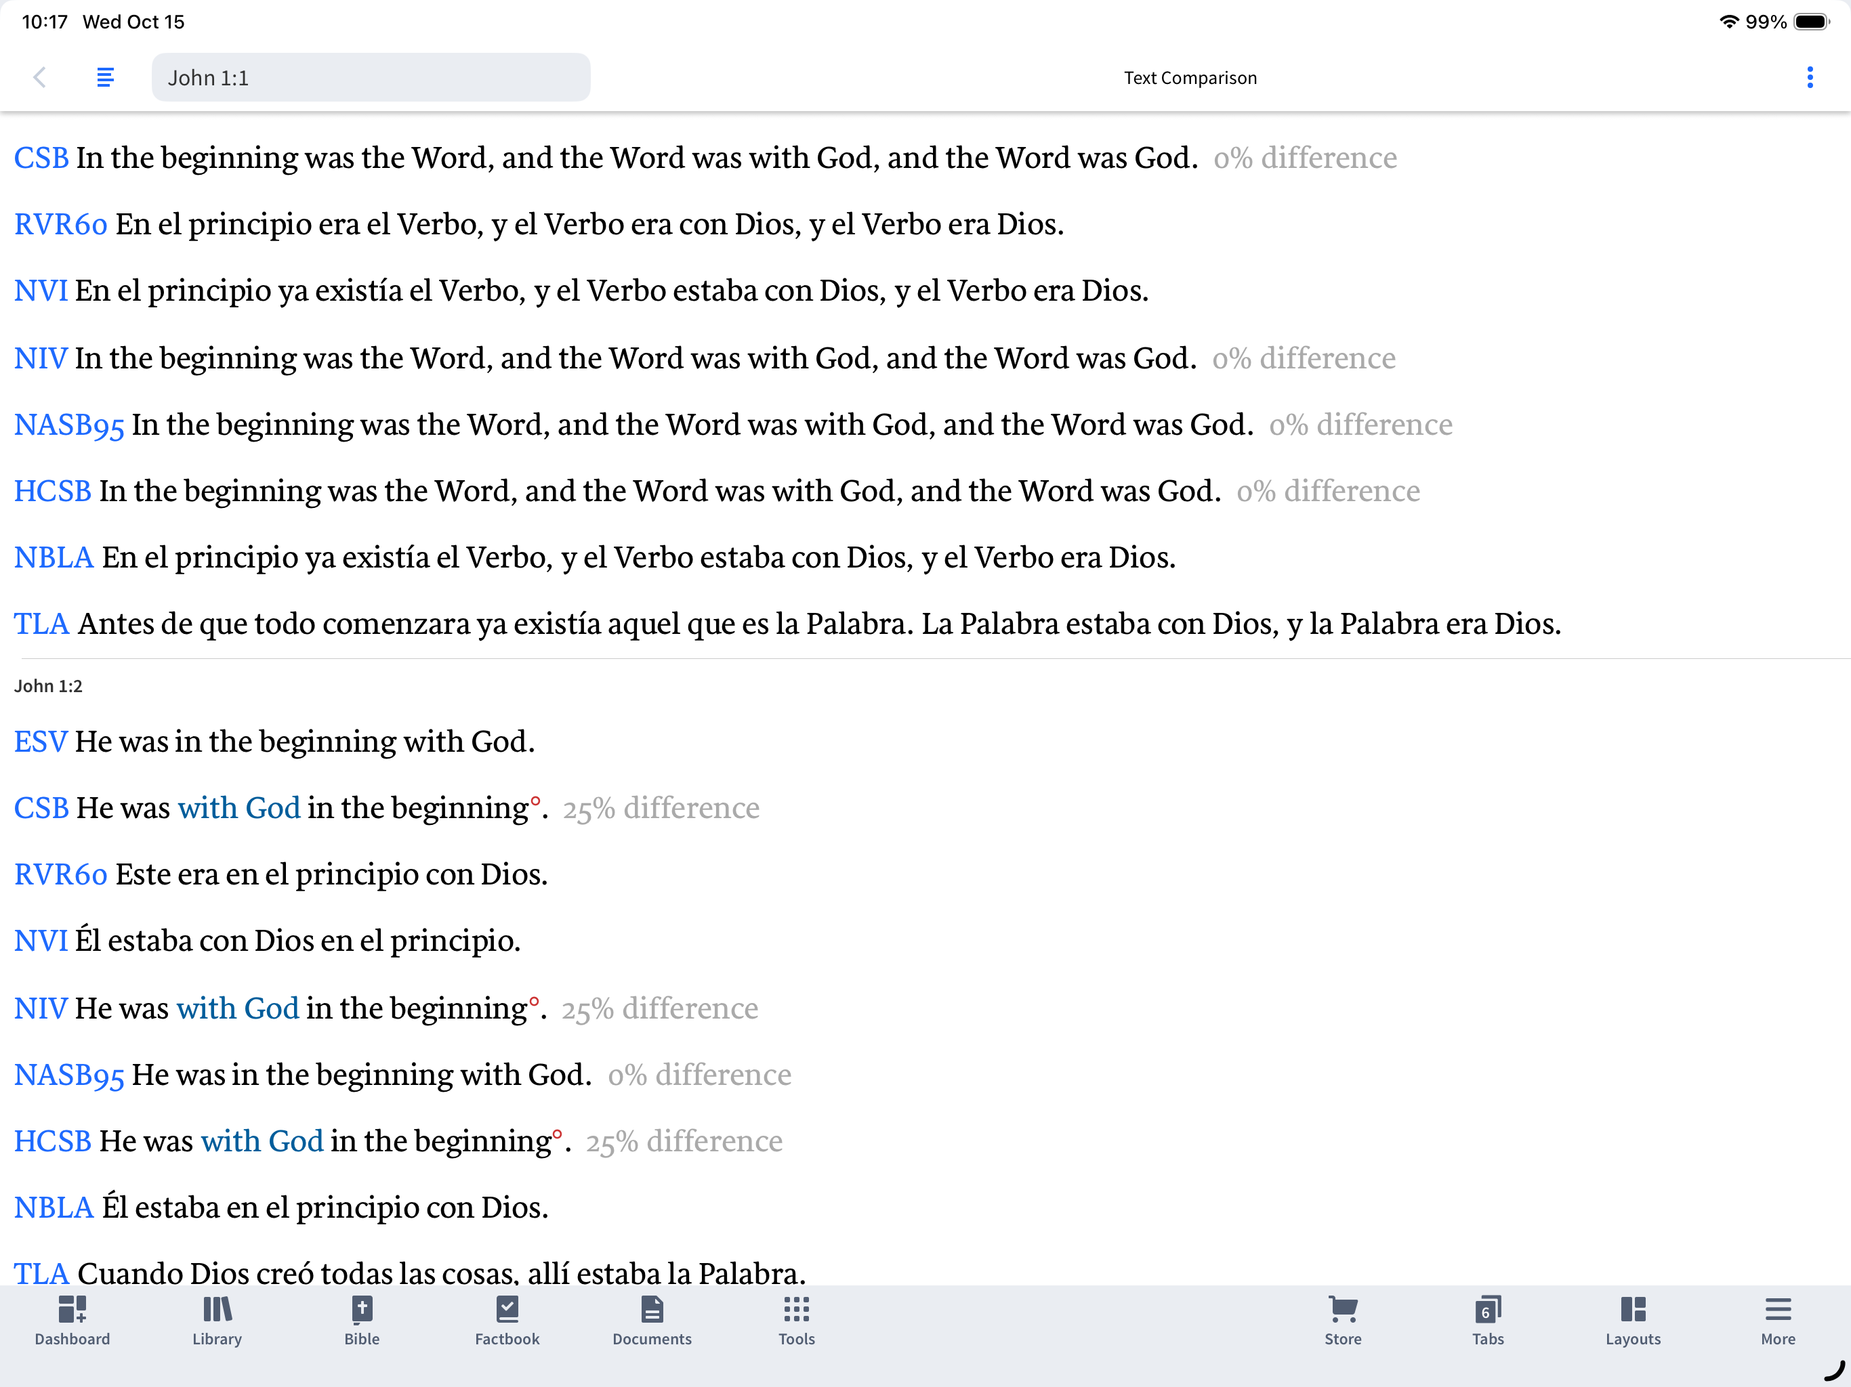Open NIV version link in John 1:1
The width and height of the screenshot is (1851, 1387).
(40, 358)
